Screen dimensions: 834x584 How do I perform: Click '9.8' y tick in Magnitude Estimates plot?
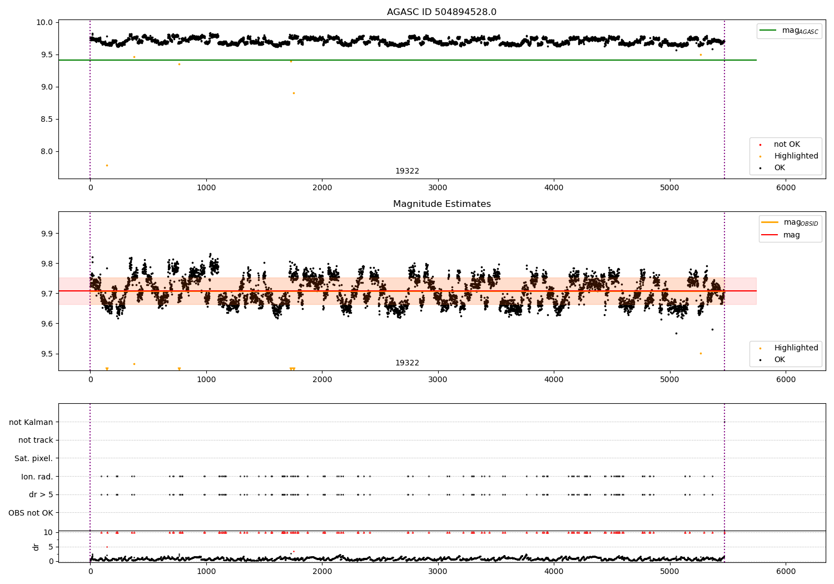click(47, 264)
